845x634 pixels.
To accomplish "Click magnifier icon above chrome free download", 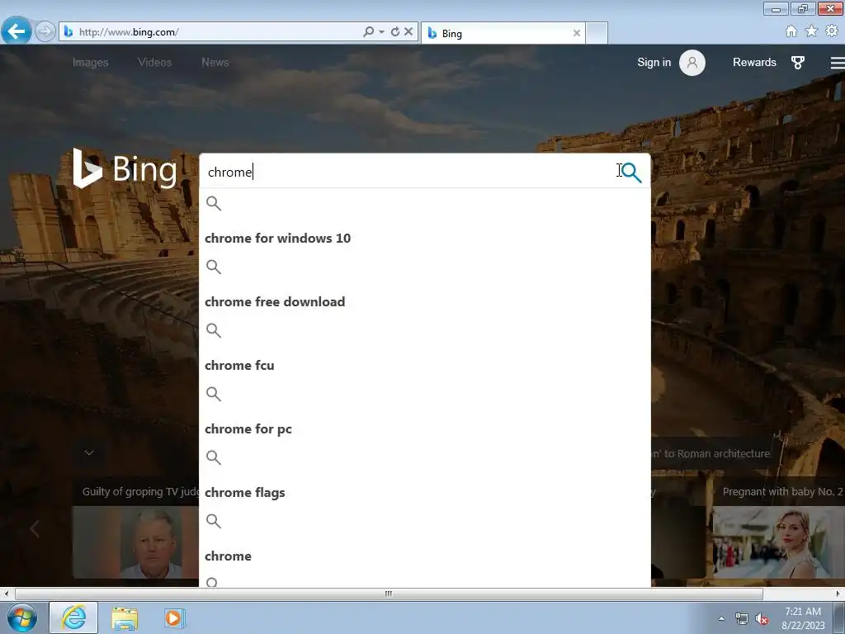I will click(214, 267).
